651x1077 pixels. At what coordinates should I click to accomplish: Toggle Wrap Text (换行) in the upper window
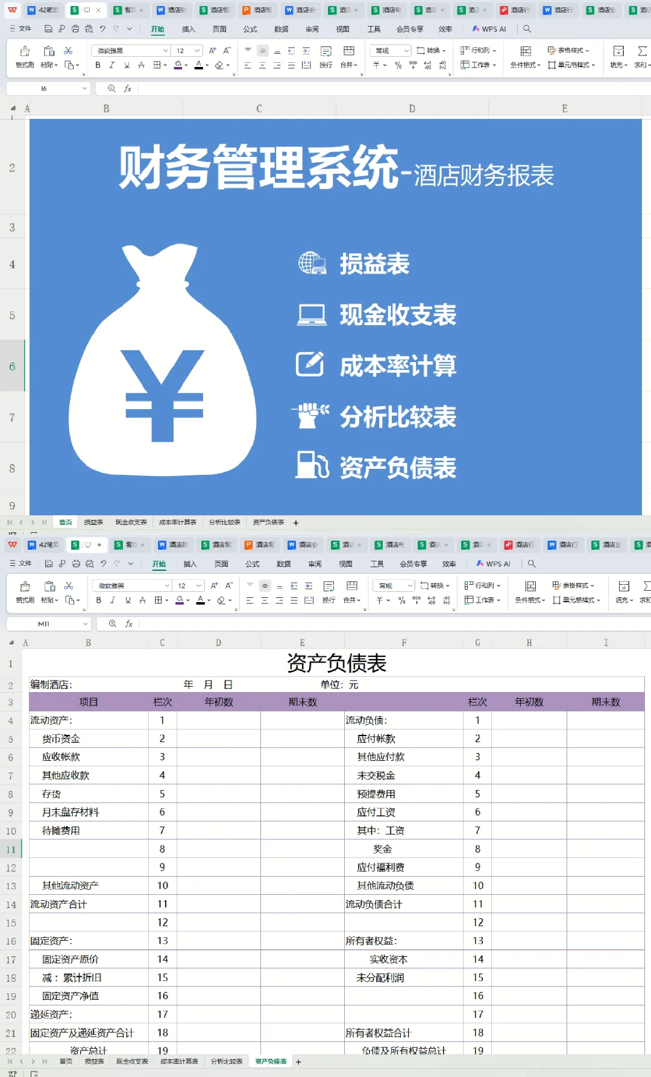326,57
